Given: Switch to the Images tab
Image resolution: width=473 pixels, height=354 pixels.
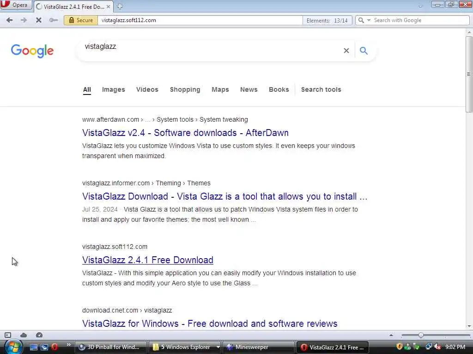Looking at the screenshot, I should pos(114,90).
